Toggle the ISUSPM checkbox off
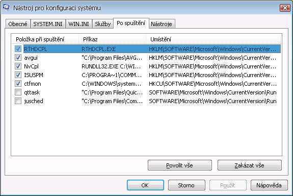The image size is (293, 196). pos(18,75)
